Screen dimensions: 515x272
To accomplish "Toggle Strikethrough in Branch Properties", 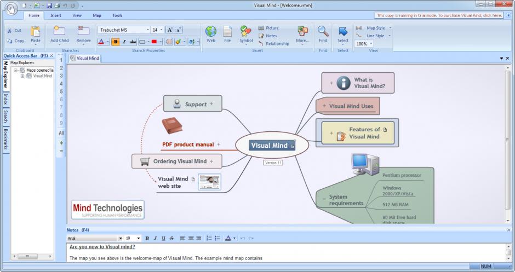I will click(x=133, y=42).
